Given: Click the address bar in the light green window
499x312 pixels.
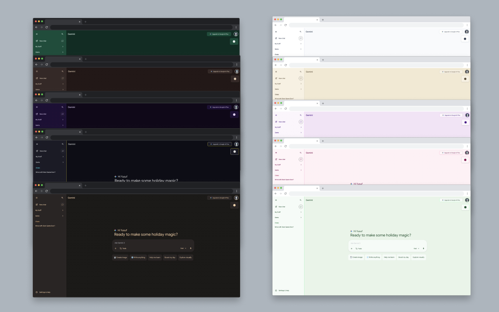Looking at the screenshot, I should pos(376,194).
